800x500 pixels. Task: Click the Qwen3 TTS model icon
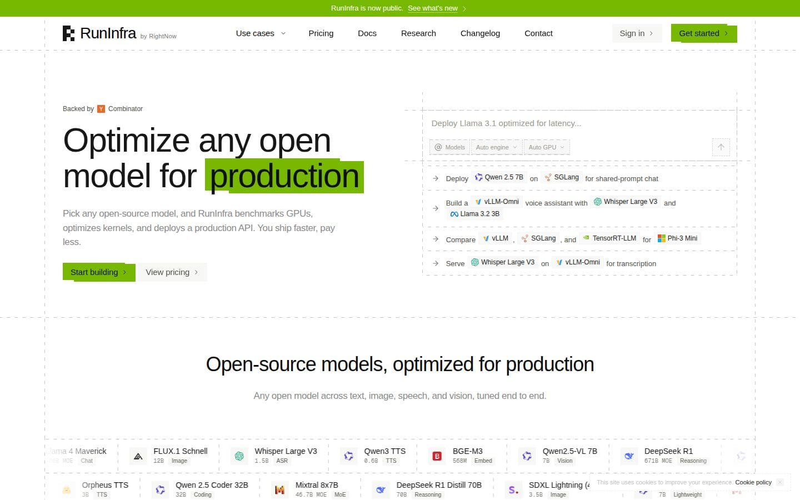[x=349, y=456]
